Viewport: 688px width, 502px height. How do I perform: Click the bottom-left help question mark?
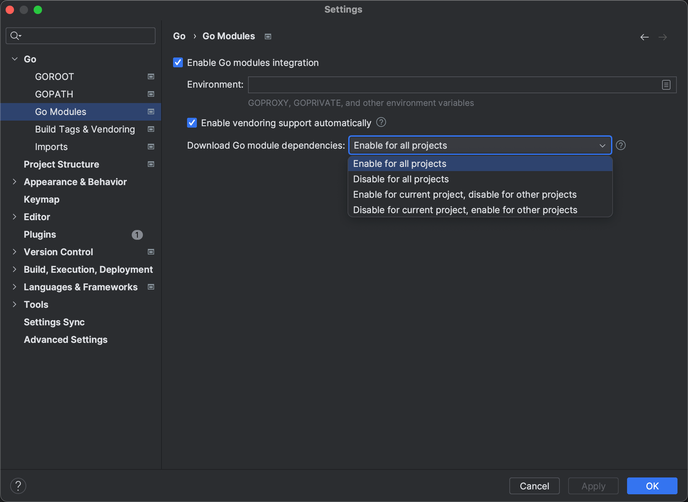click(18, 486)
